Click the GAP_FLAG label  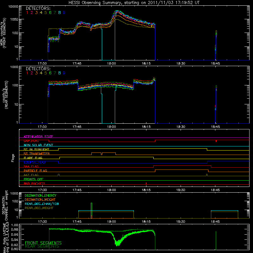(31, 141)
